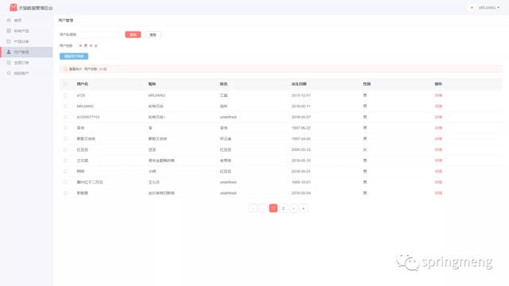Click the avatar icon beside MRJIANG at top right
The width and height of the screenshot is (509, 286).
(472, 7)
